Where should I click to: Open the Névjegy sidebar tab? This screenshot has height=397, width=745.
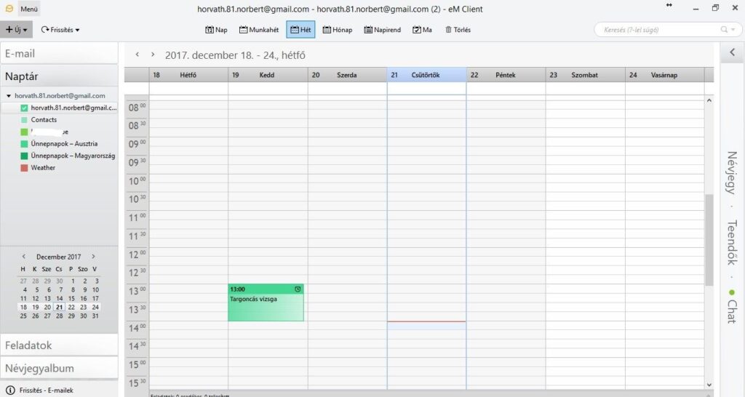click(x=732, y=172)
